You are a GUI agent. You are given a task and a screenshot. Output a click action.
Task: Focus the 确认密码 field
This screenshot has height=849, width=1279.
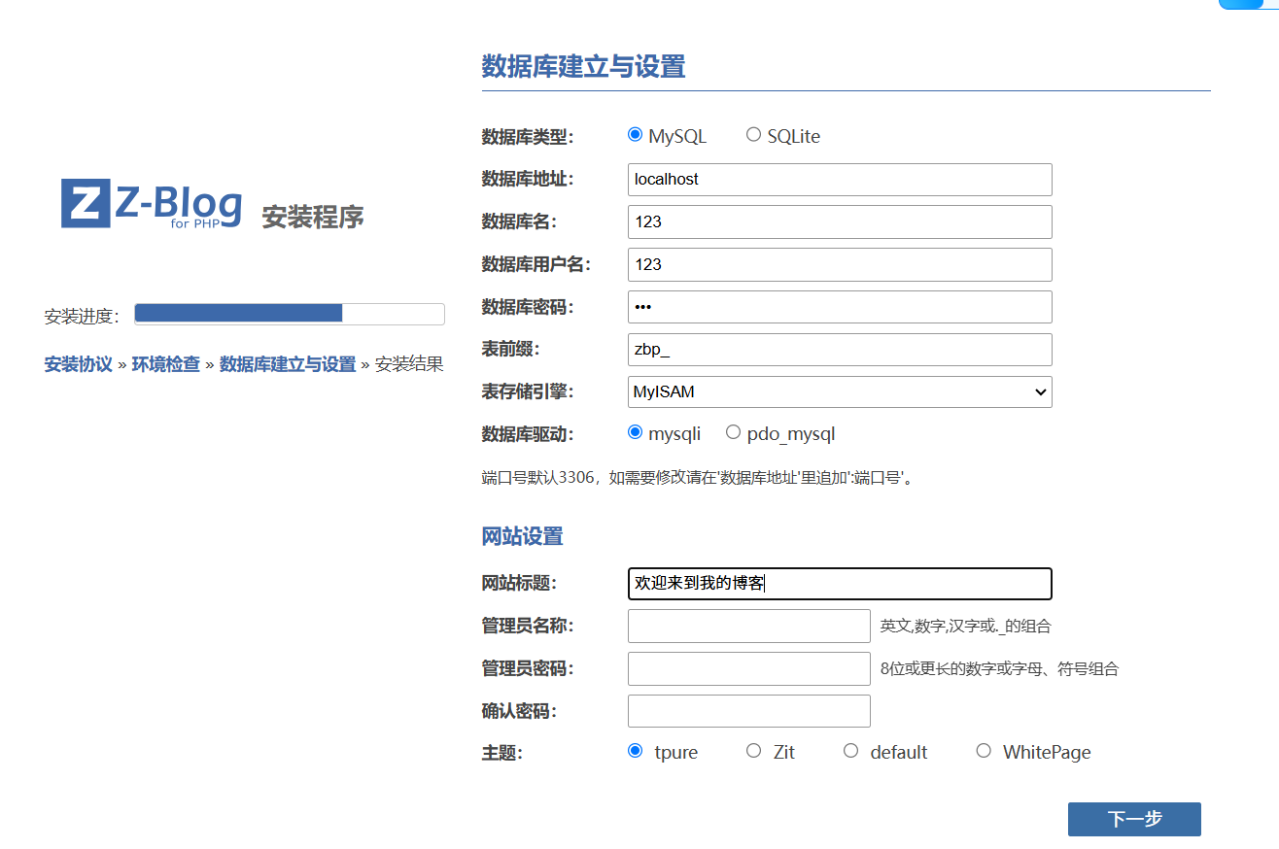[x=749, y=711]
